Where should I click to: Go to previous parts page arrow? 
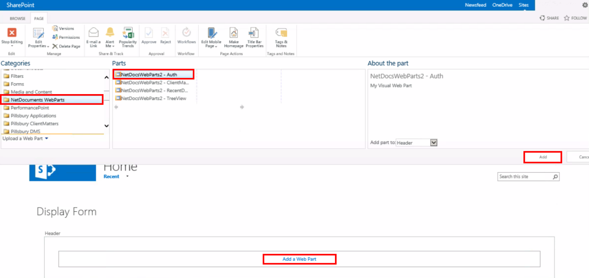pyautogui.click(x=116, y=107)
